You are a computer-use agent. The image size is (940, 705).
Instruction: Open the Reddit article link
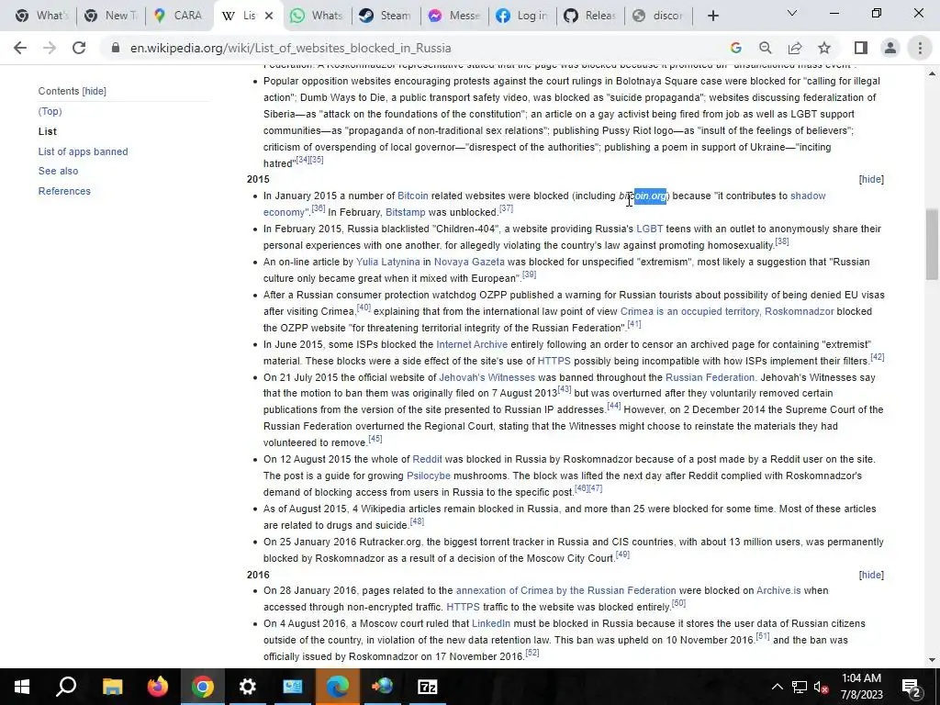427,459
